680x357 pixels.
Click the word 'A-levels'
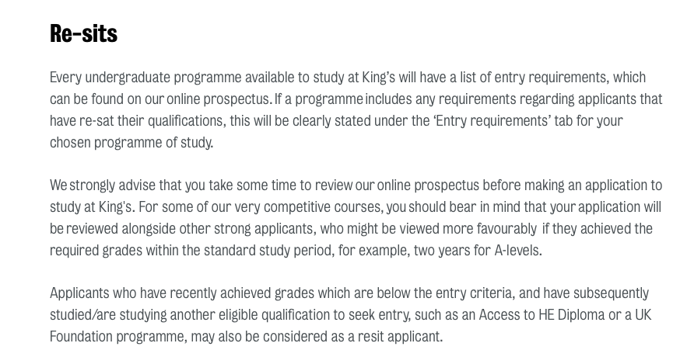[x=517, y=251]
